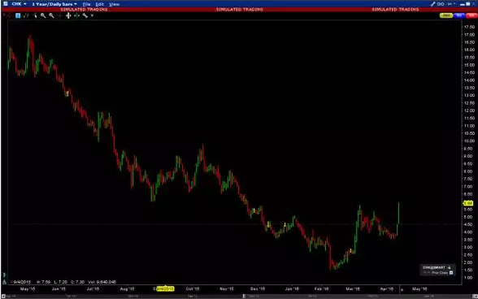
Task: Click the zoom in magnifier icon
Action: 43,15
